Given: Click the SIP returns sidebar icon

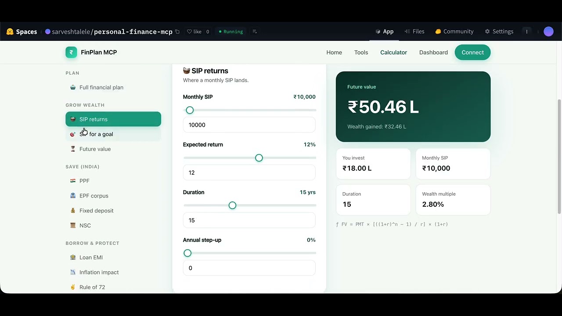Looking at the screenshot, I should (x=73, y=119).
